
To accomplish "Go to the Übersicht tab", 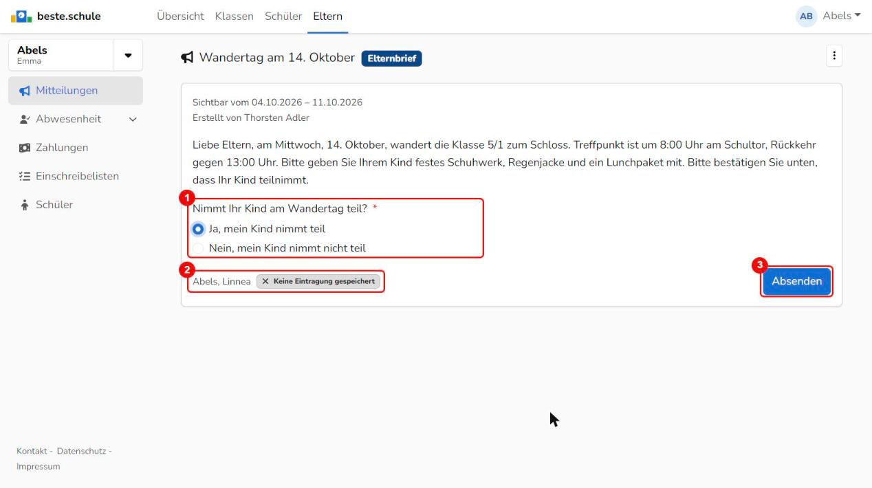I will click(x=180, y=16).
